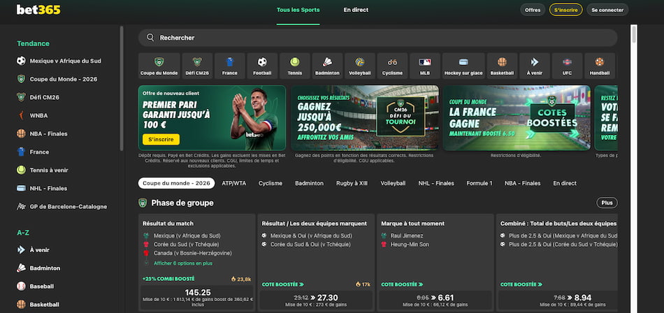Click in the Rechercher search field
This screenshot has width=664, height=313.
click(377, 38)
